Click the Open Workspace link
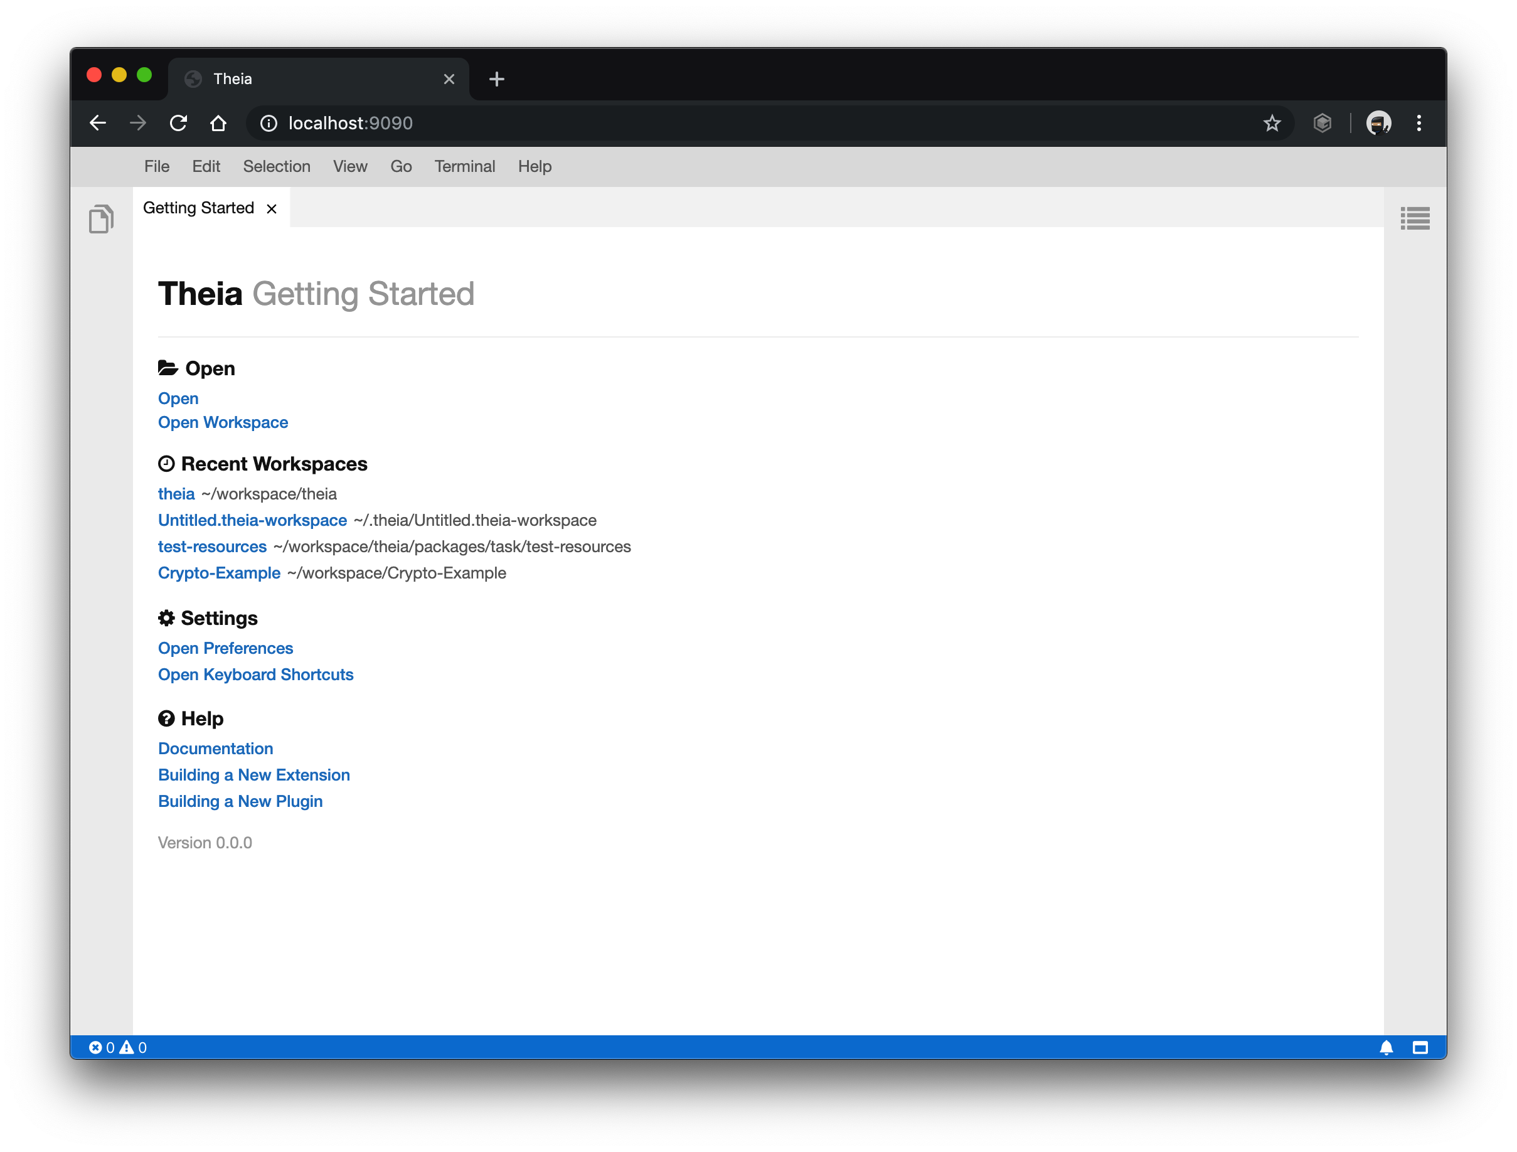 223,422
